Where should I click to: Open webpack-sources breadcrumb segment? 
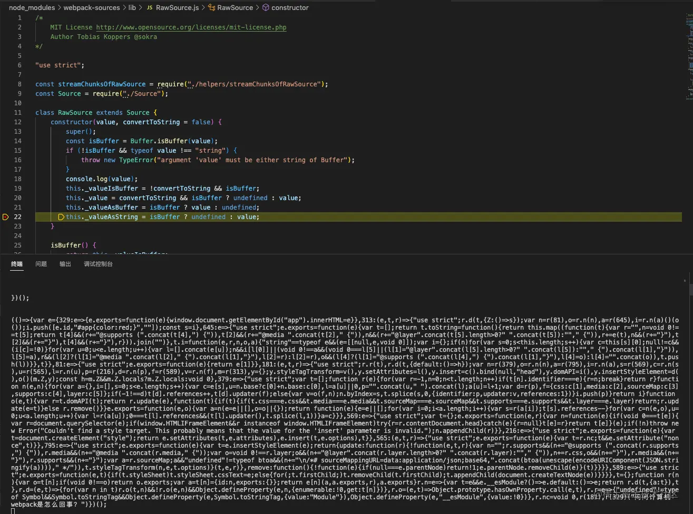(92, 8)
